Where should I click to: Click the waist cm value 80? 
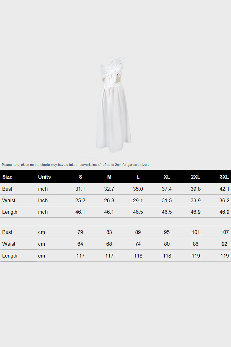(167, 244)
